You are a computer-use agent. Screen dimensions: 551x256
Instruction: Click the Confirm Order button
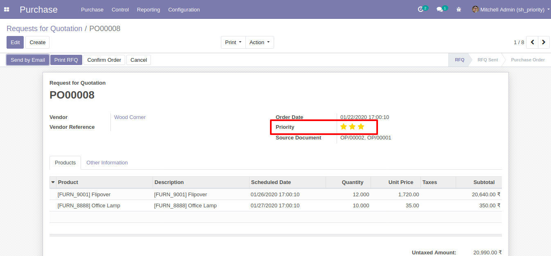pyautogui.click(x=104, y=60)
